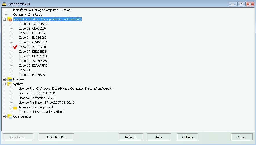Click the System folder icon
Image resolution: width=256 pixels, height=145 pixels.
(x=10, y=84)
